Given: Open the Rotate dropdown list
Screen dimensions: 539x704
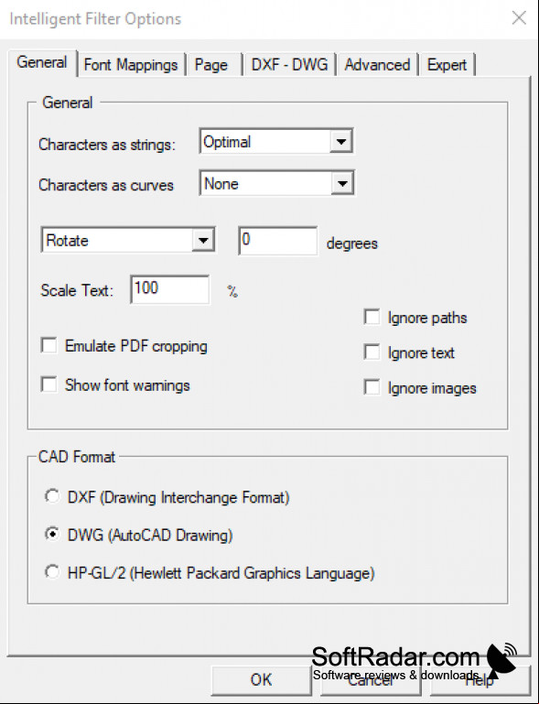Looking at the screenshot, I should pyautogui.click(x=203, y=240).
